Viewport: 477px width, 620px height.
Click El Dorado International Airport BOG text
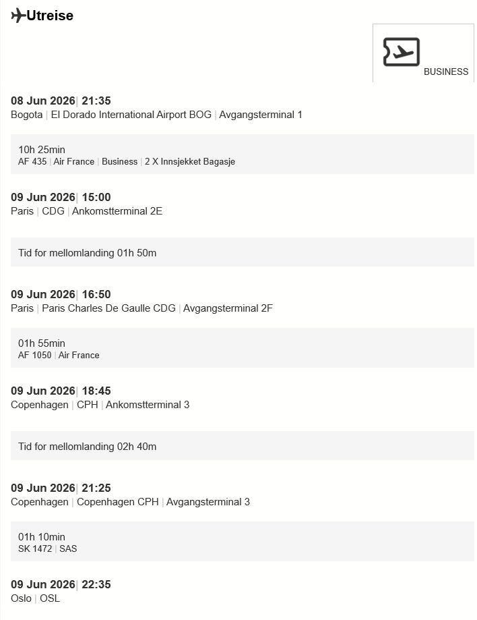pos(131,115)
